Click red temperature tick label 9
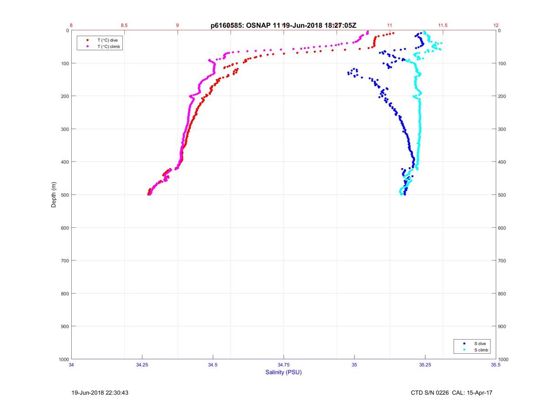This screenshot has height=404, width=548. click(x=178, y=26)
